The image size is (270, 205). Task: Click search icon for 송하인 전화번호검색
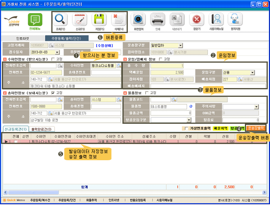(x=60, y=99)
